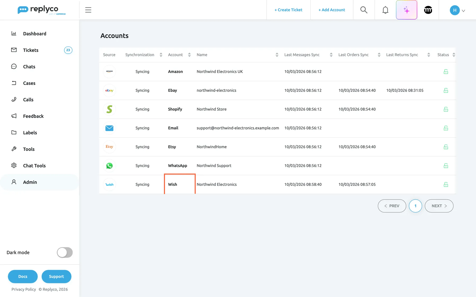Select page 1 in pagination
This screenshot has width=476, height=297.
tap(415, 206)
